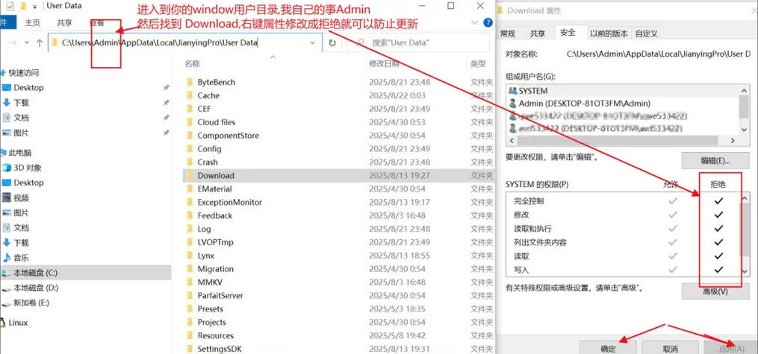Open the address bar history dropdown arrow
Screen dimensions: 758x354
coord(313,43)
